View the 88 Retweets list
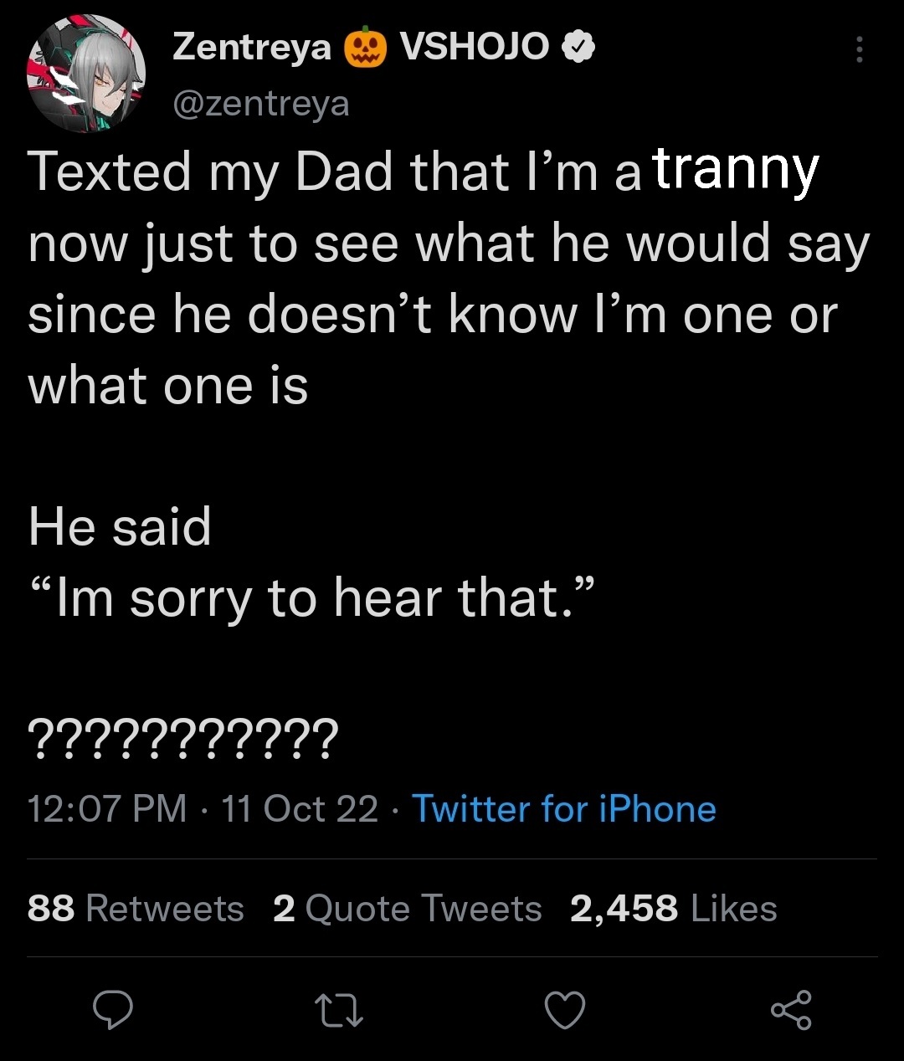 [136, 908]
